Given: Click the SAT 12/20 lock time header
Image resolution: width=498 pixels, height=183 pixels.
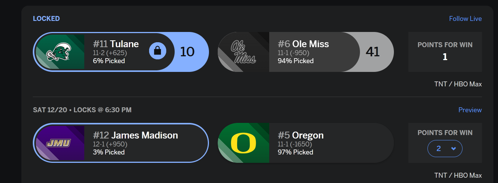Looking at the screenshot, I should (x=82, y=110).
